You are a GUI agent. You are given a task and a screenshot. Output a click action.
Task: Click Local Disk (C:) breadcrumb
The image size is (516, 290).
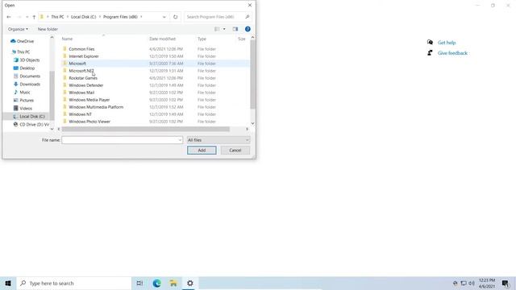(84, 17)
